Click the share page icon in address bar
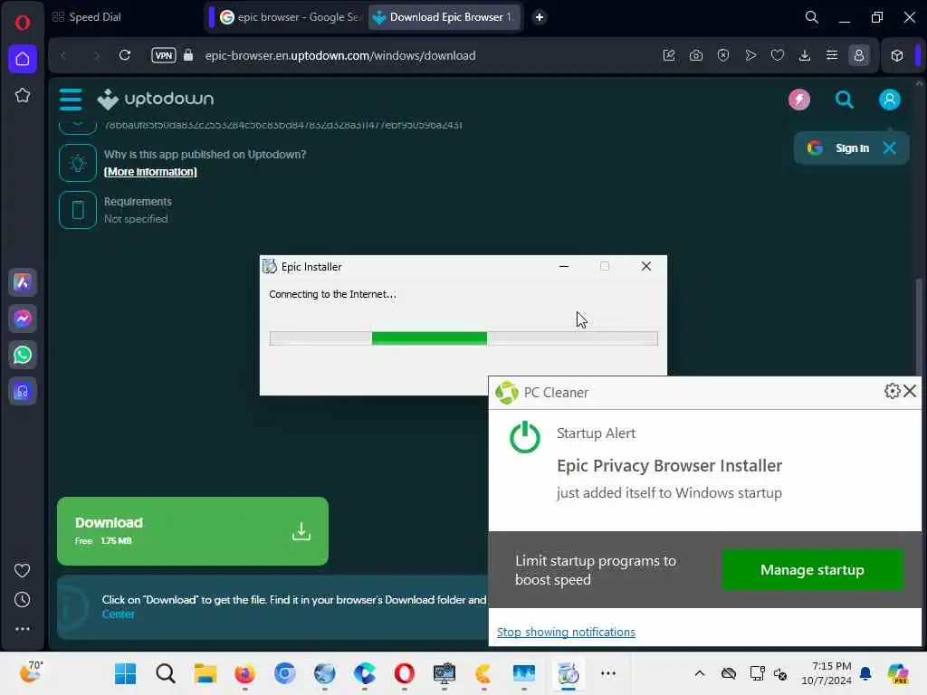927x695 pixels. [669, 55]
